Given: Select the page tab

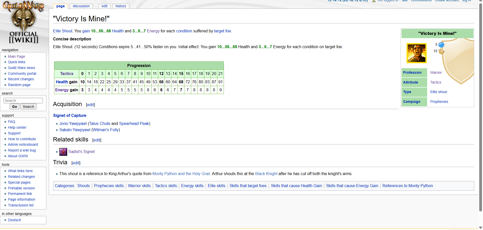Looking at the screenshot, I should [x=60, y=6].
